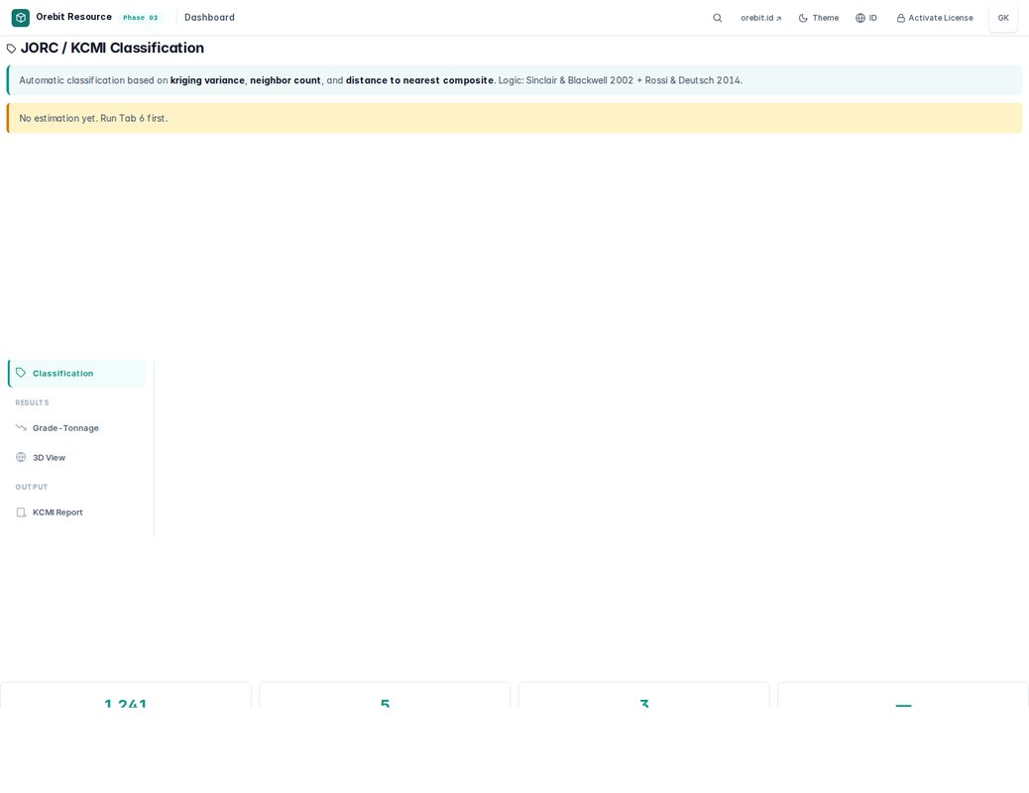Open Grade-Tonnage results page
The width and height of the screenshot is (1029, 793).
click(x=77, y=428)
